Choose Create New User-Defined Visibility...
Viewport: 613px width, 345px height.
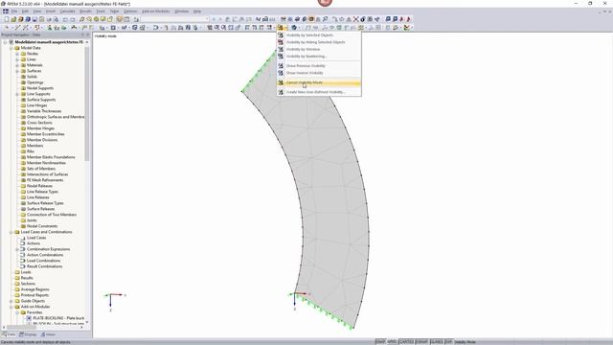pyautogui.click(x=319, y=92)
